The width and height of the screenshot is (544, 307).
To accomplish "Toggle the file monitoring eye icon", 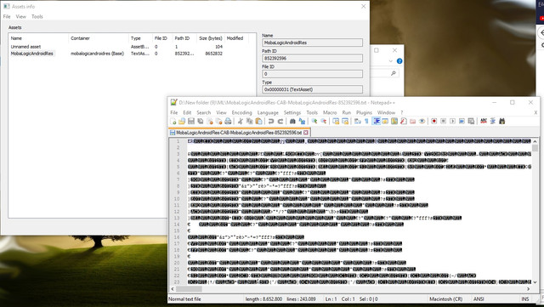I will point(422,122).
